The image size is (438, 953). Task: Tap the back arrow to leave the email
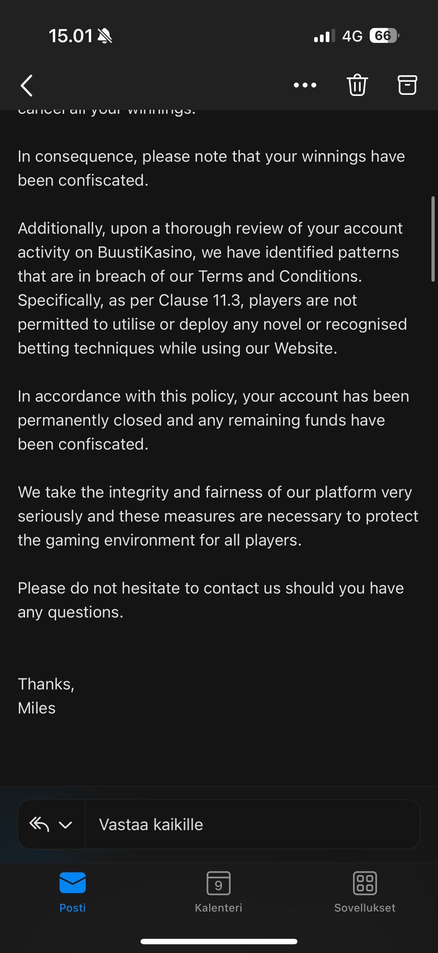pos(27,85)
